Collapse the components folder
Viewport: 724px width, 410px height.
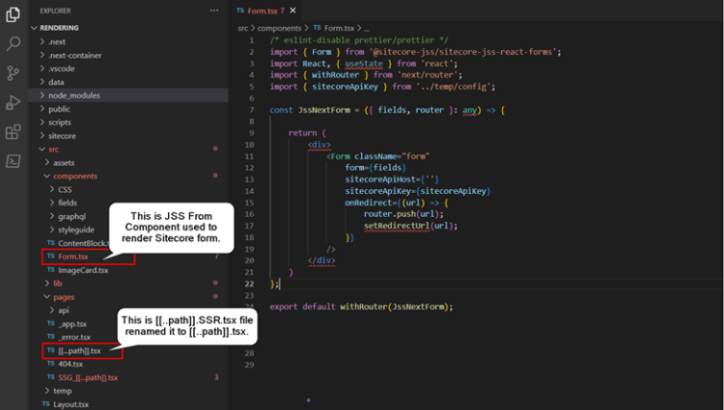click(x=74, y=177)
